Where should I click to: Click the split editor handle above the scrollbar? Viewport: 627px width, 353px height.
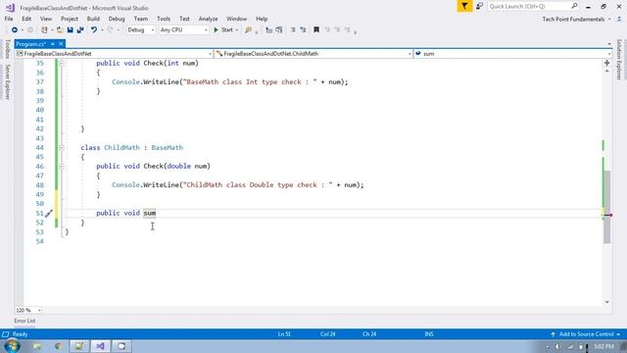pyautogui.click(x=606, y=63)
